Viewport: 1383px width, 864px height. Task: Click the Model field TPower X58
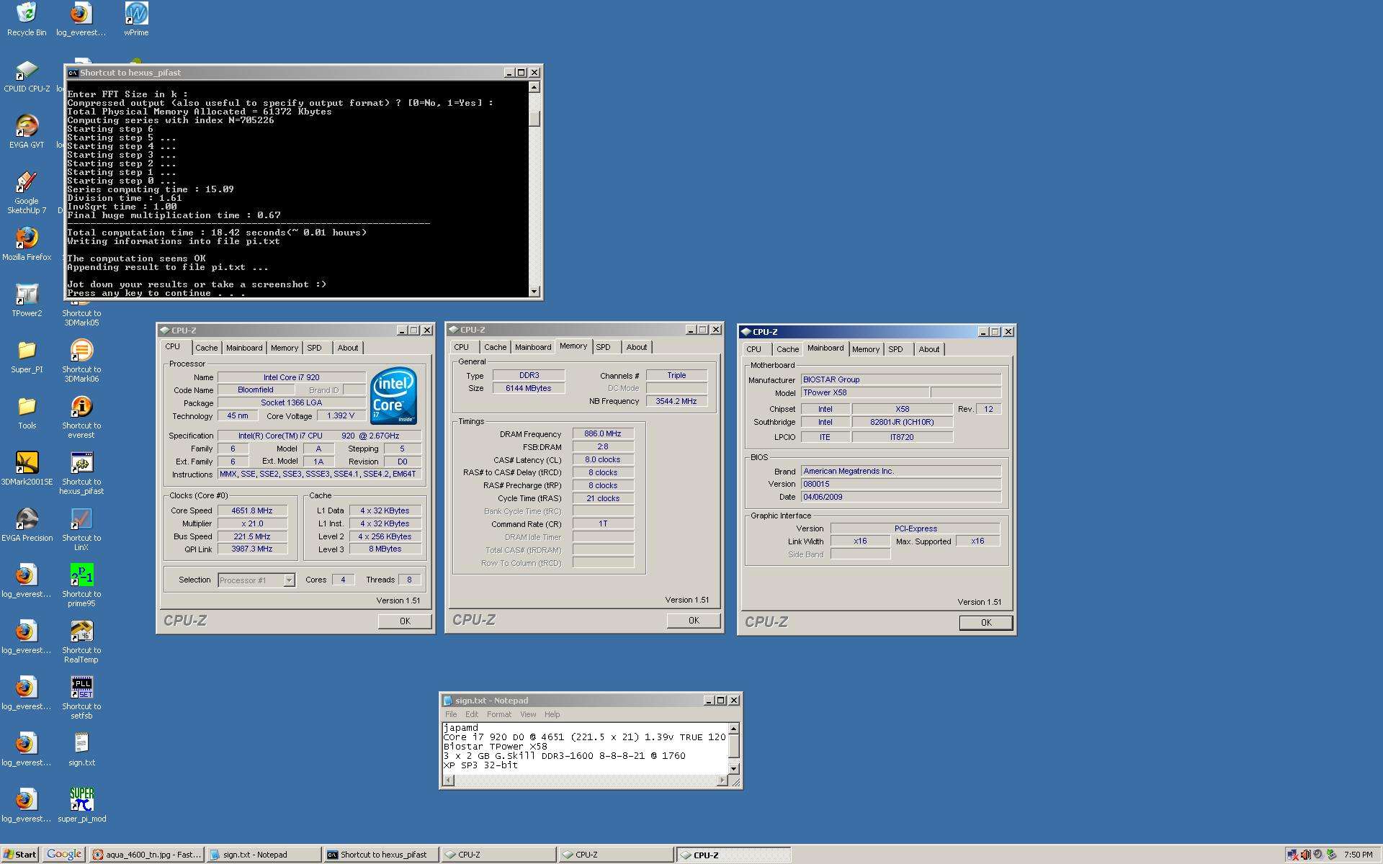864,393
